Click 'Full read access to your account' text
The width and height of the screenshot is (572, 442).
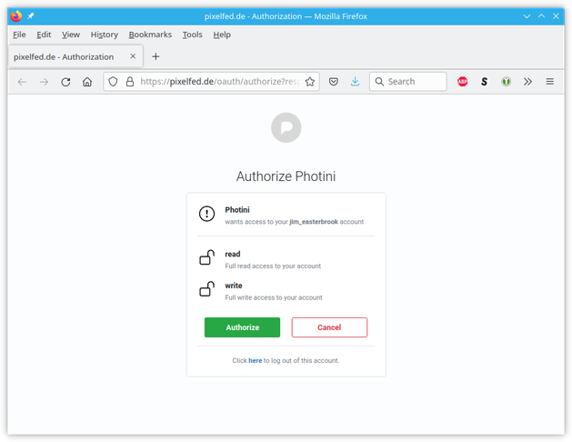[273, 266]
